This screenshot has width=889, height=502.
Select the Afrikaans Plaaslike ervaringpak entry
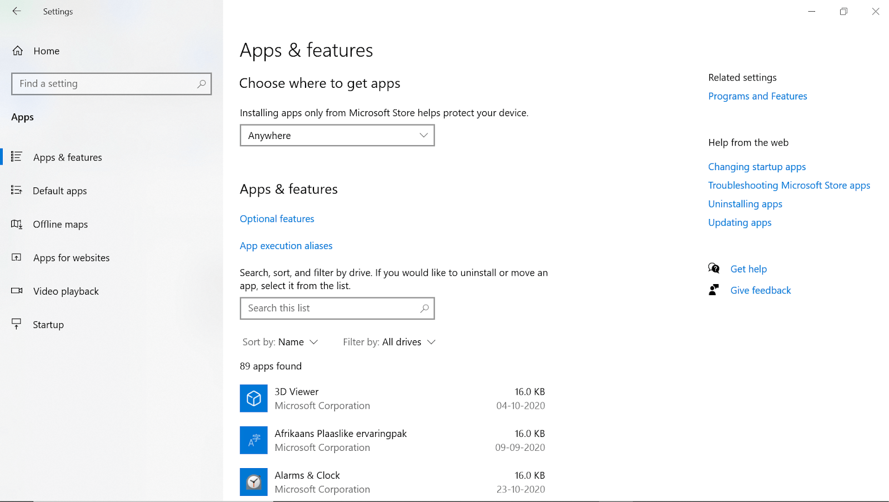click(340, 440)
